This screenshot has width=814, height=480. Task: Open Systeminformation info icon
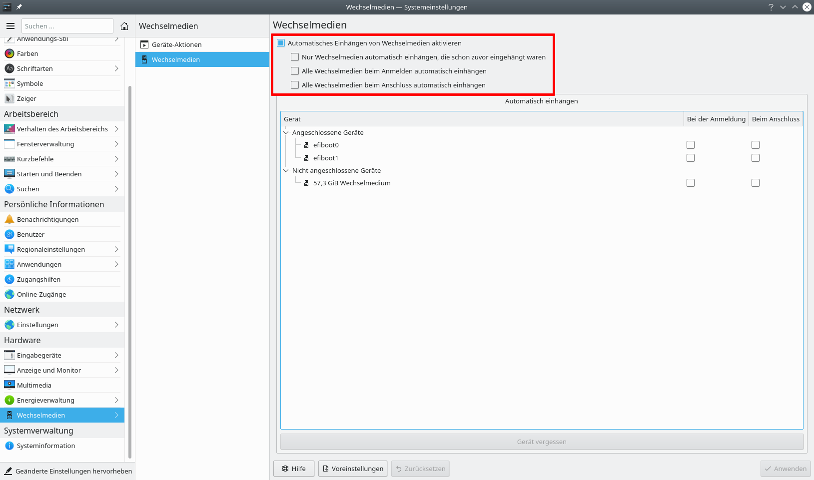pyautogui.click(x=9, y=446)
